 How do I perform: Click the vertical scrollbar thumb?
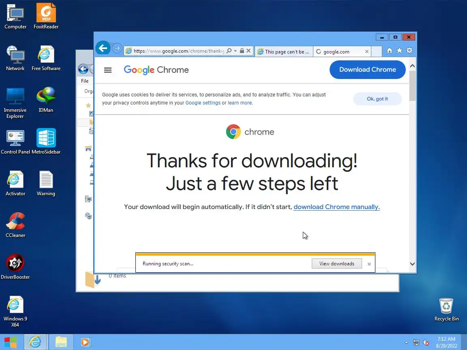pos(413,86)
